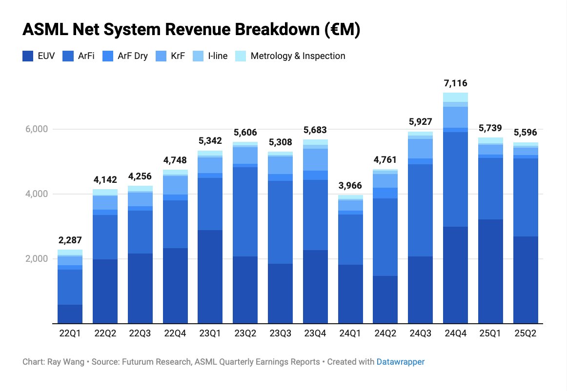Click the 4,142 total value label
This screenshot has width=567, height=391.
pos(105,180)
